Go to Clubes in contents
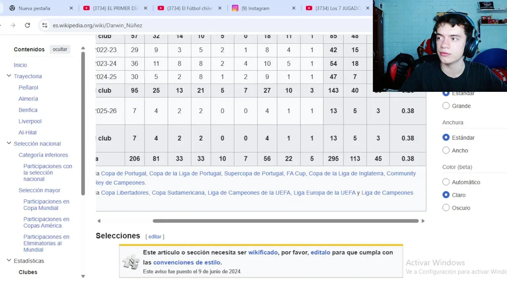The image size is (507, 285). tap(28, 272)
